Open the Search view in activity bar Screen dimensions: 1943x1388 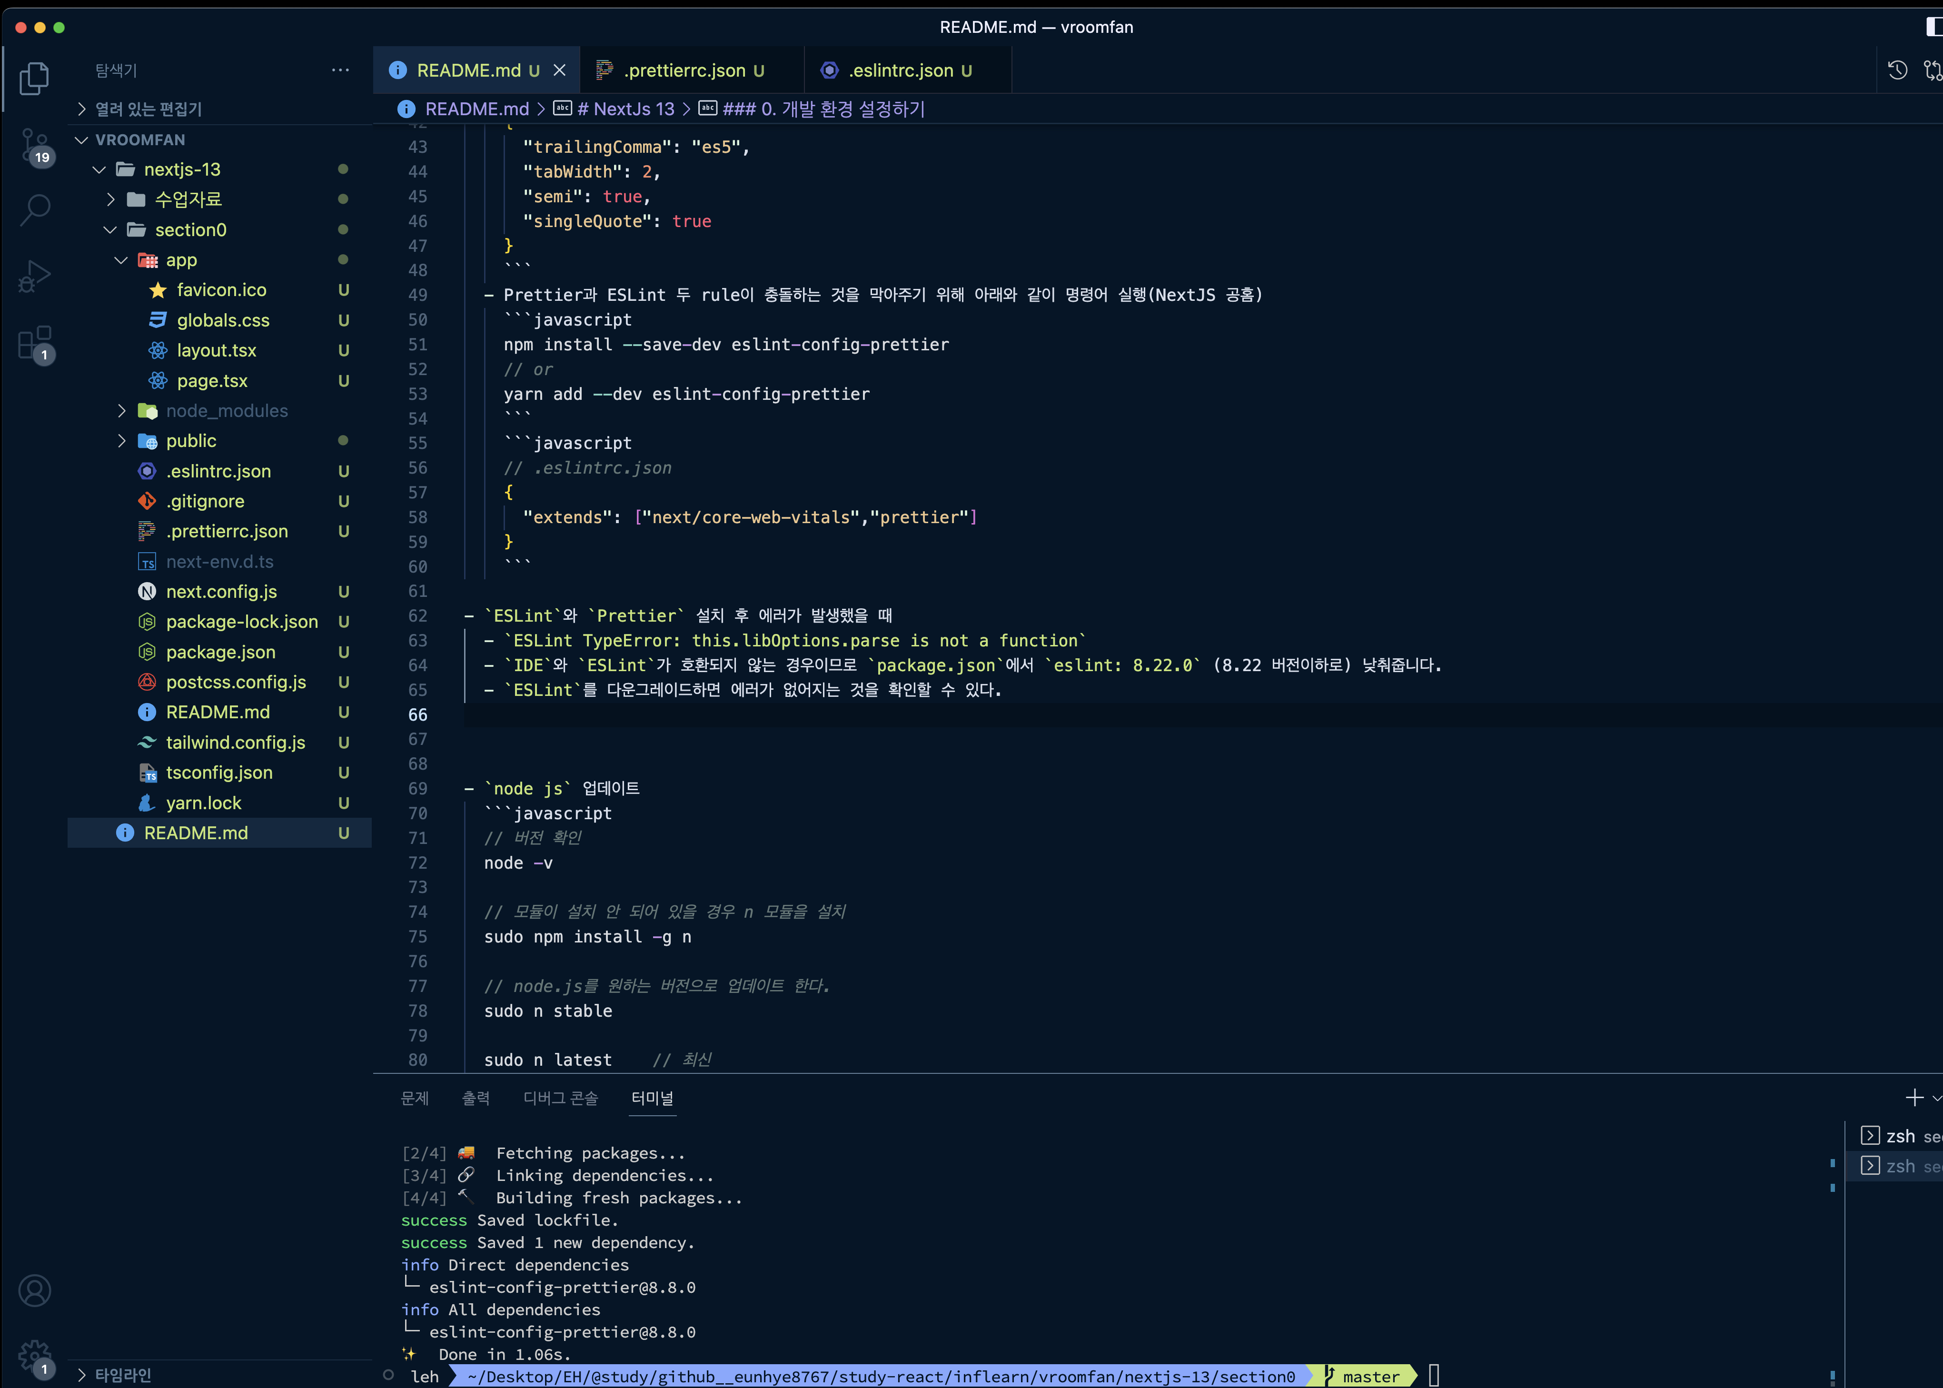(34, 209)
